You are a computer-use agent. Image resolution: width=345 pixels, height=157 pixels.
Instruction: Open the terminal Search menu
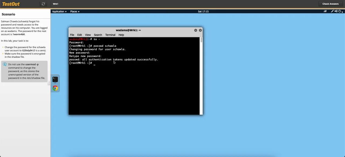pos(98,35)
